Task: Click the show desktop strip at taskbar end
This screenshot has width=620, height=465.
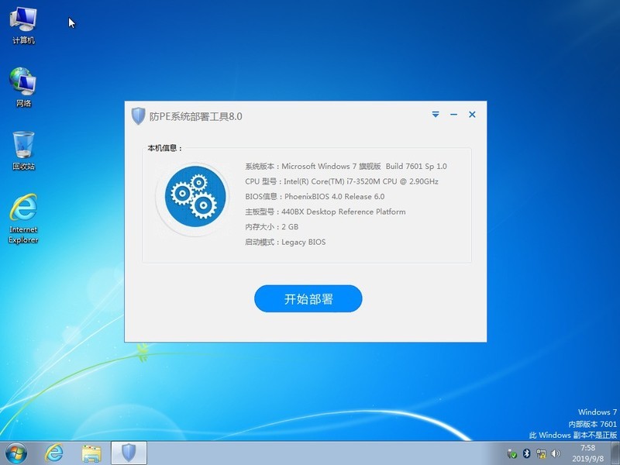Action: coord(615,453)
